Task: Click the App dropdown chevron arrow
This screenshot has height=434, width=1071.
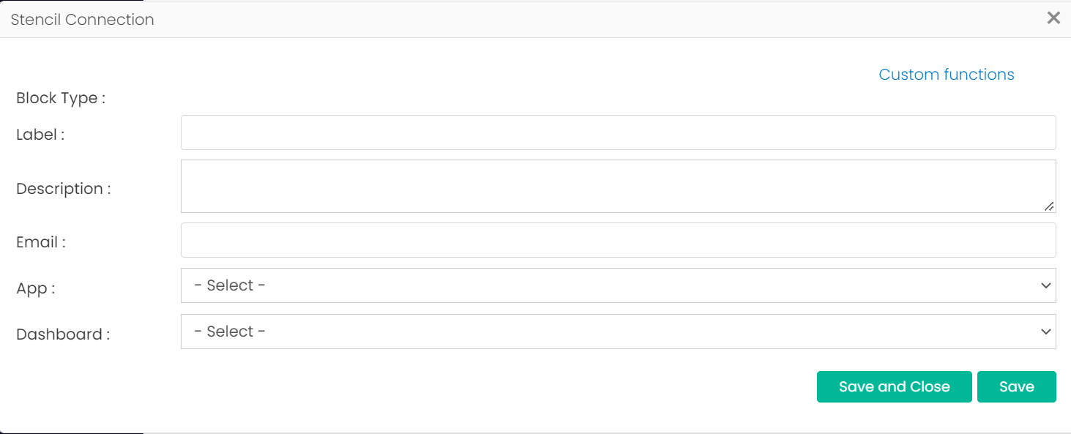Action: point(1045,285)
